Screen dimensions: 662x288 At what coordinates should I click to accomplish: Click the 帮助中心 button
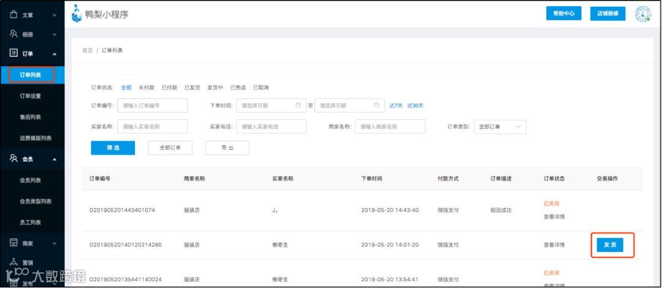(x=564, y=13)
